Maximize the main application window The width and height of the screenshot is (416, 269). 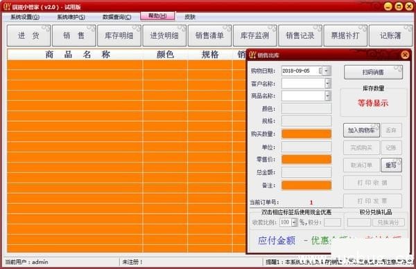tap(399, 6)
